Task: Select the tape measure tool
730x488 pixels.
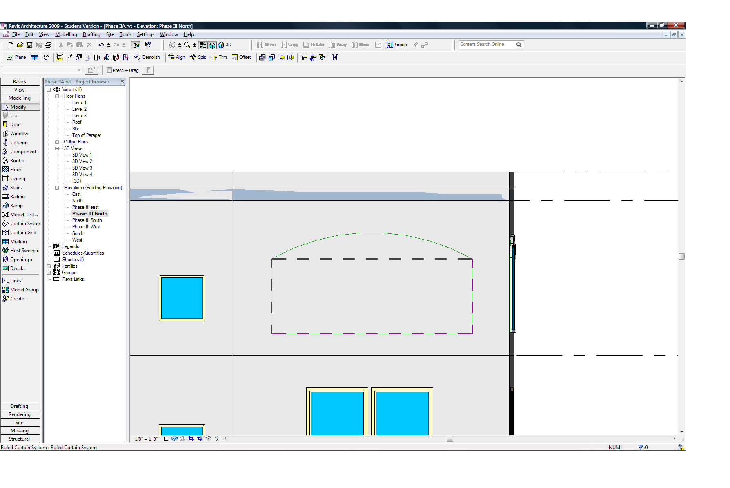Action: [x=60, y=58]
